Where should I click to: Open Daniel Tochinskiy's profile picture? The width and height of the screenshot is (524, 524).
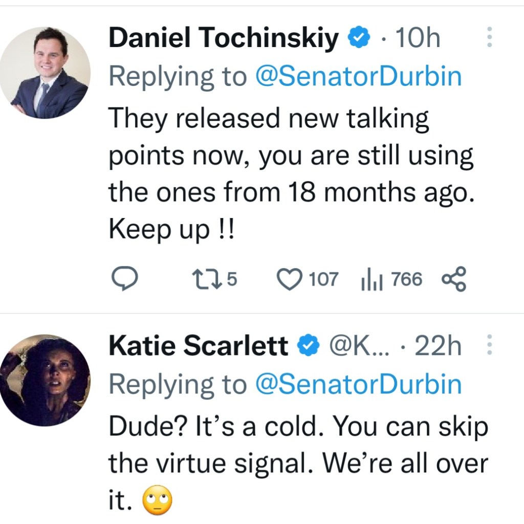click(x=45, y=72)
